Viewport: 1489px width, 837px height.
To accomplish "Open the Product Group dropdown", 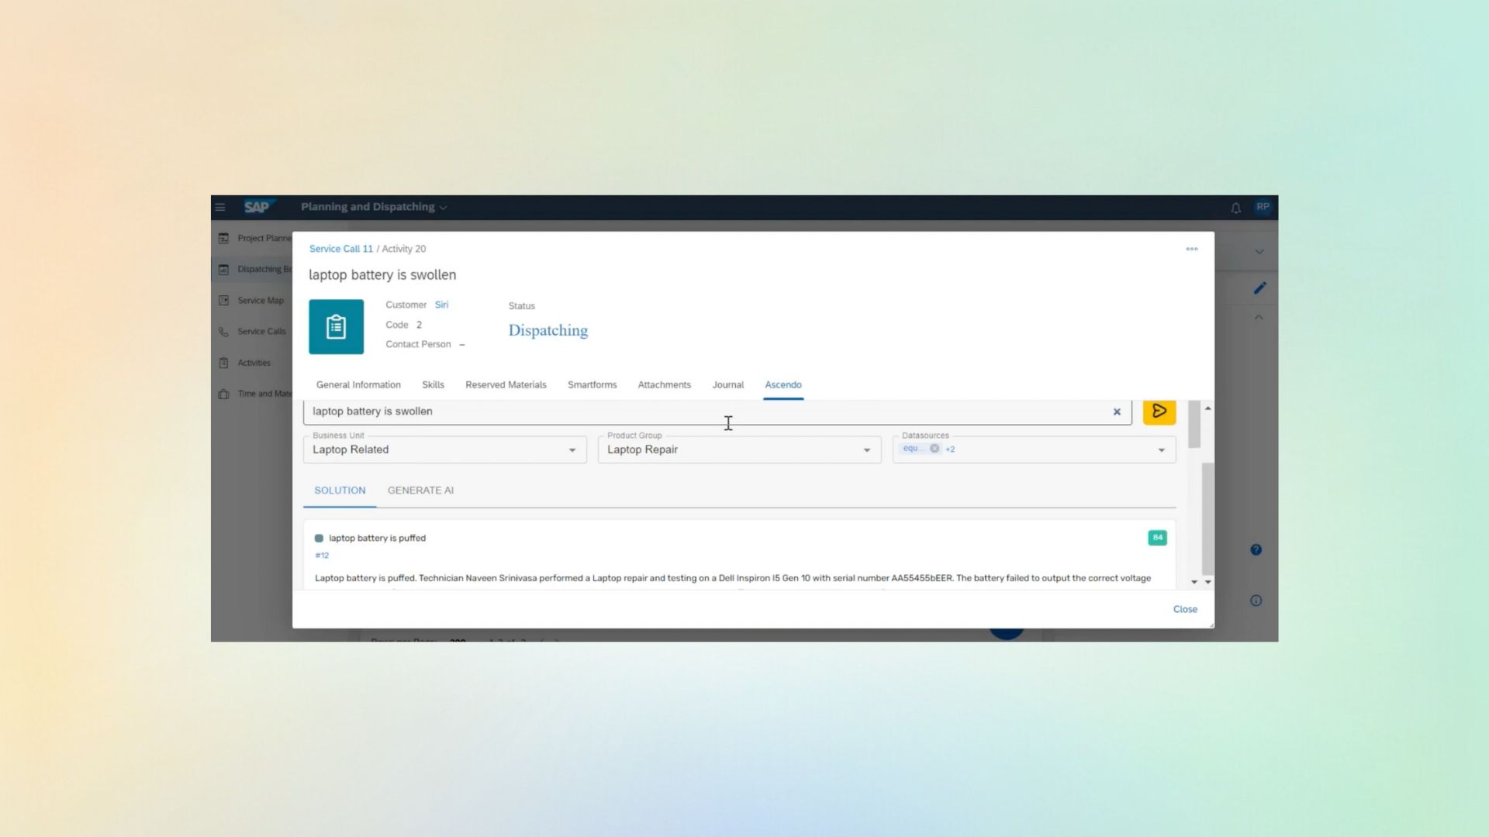I will [866, 450].
